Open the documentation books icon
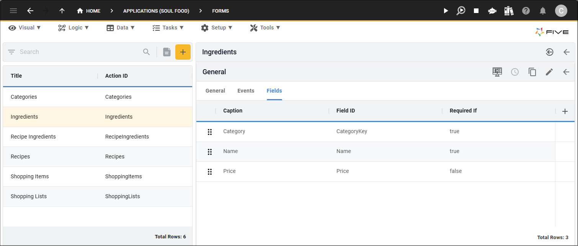 pos(509,11)
